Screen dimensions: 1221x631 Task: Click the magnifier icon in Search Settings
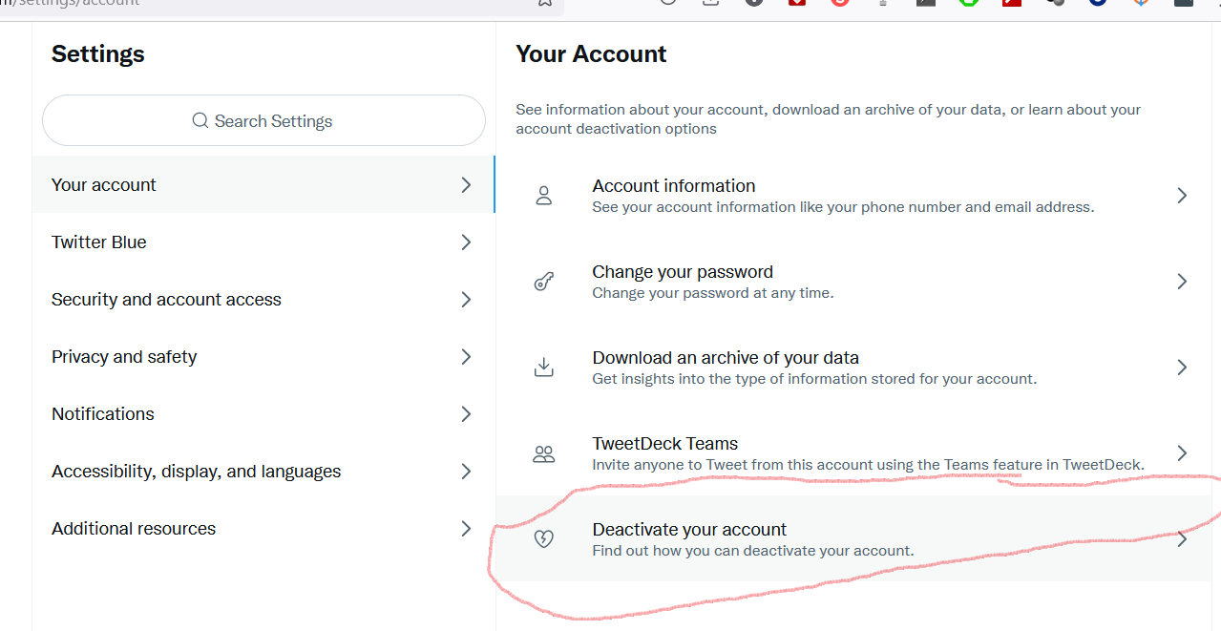point(200,121)
